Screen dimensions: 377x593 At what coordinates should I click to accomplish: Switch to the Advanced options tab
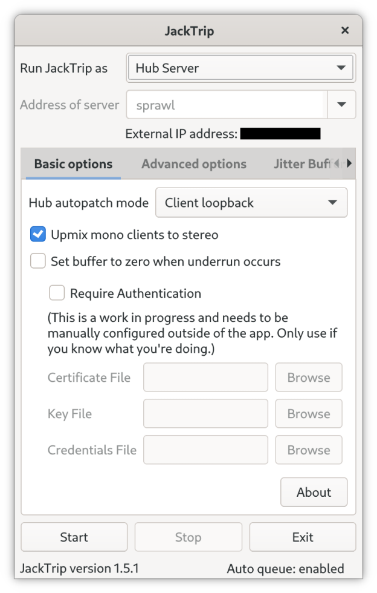[193, 164]
